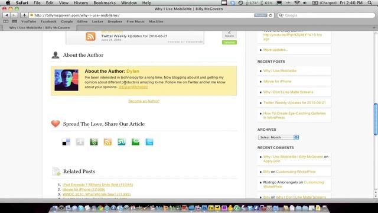This screenshot has height=213, width=378.
Task: Open Fireworks from the Dock
Action: [x=211, y=208]
